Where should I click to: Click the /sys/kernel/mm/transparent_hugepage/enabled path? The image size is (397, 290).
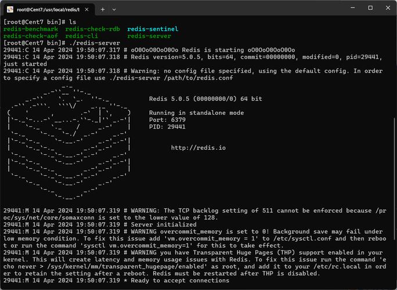tap(125, 266)
